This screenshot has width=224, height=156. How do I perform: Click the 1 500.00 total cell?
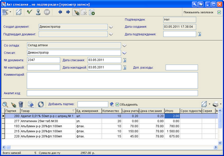172,131
